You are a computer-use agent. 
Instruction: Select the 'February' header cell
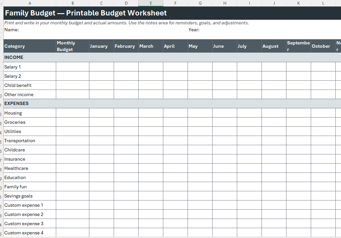[126, 46]
